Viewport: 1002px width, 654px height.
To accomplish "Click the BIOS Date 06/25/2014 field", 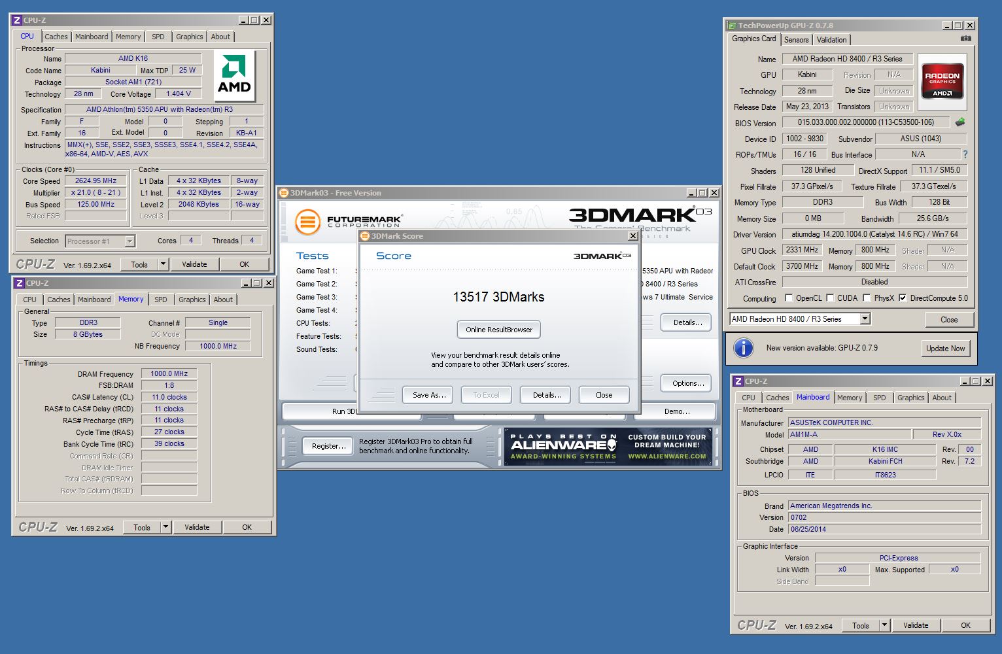I will pyautogui.click(x=884, y=529).
